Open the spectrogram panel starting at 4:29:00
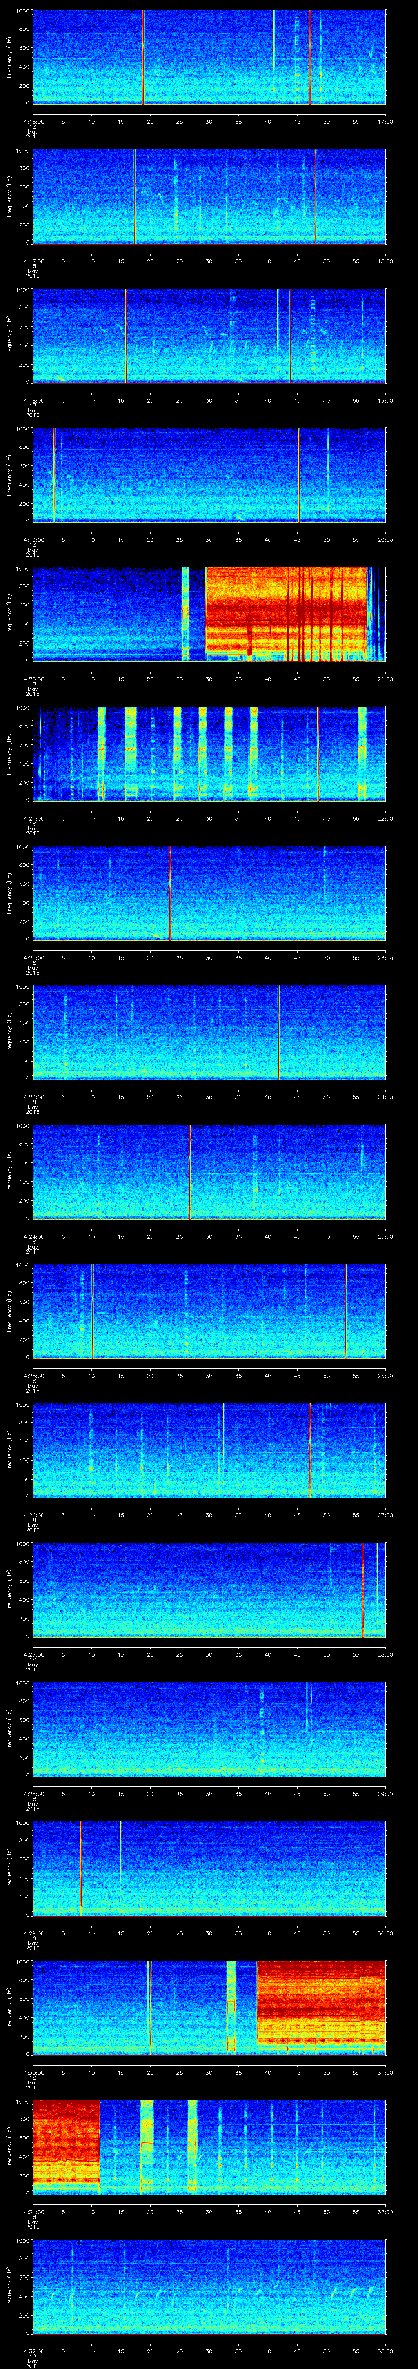 [x=209, y=1870]
